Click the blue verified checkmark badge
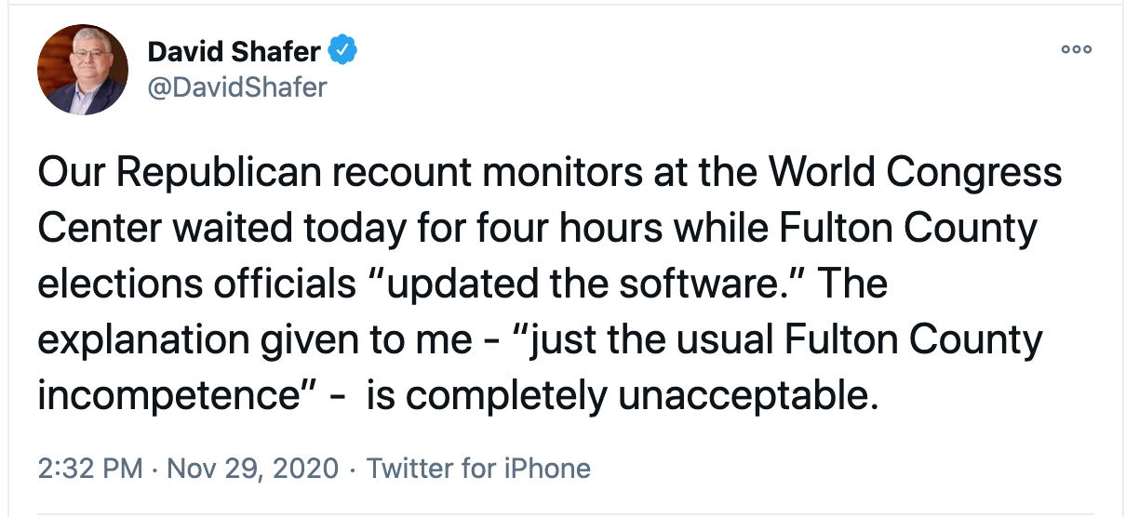This screenshot has height=517, width=1139. coord(345,49)
